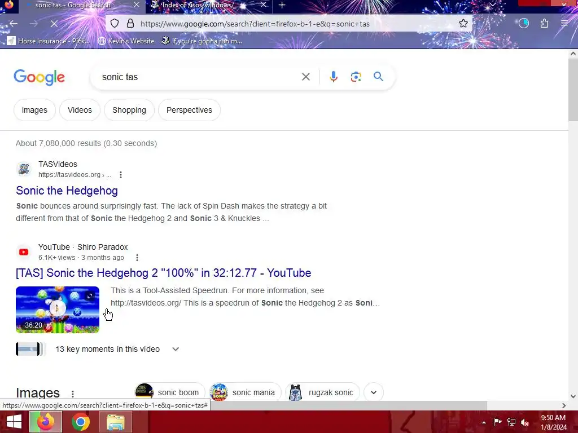The image size is (578, 433).
Task: Click TASVideos site favicon
Action: pyautogui.click(x=24, y=169)
